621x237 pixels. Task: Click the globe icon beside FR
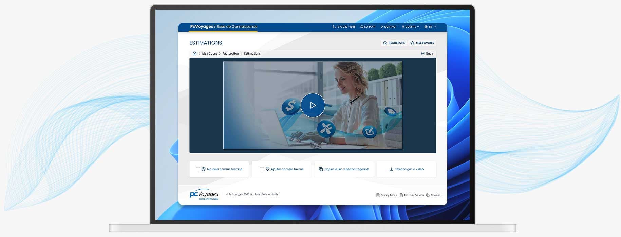426,27
